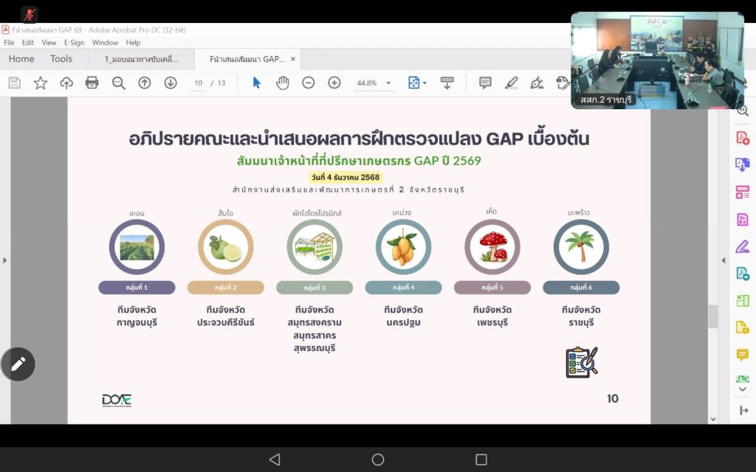Screen dimensions: 756x472
Task: Open the 44.8% zoom level dropdown
Action: pyautogui.click(x=388, y=83)
